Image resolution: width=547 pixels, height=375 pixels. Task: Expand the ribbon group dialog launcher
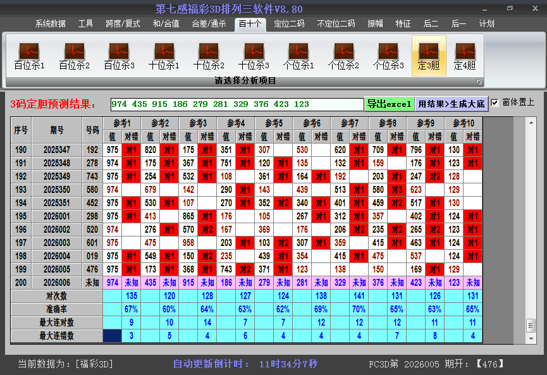pyautogui.click(x=479, y=82)
